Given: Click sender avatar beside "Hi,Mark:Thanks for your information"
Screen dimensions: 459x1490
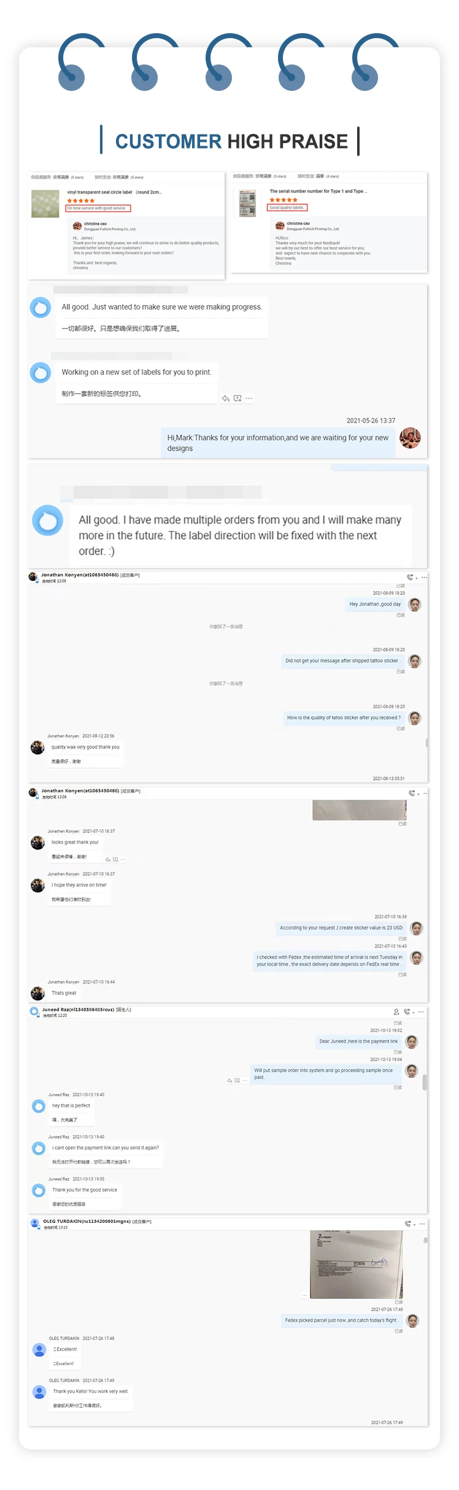Looking at the screenshot, I should coord(410,438).
